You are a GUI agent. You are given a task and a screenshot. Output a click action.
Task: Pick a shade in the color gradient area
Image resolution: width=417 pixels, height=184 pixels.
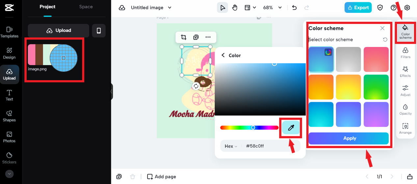pos(260,89)
